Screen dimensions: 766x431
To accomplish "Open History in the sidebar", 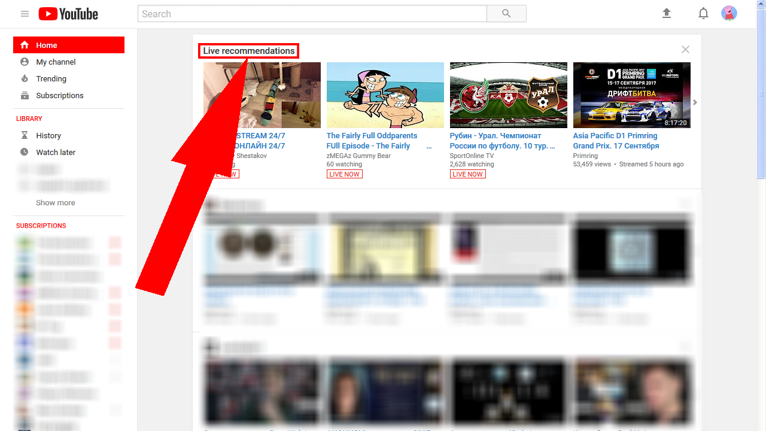I will tap(69, 135).
